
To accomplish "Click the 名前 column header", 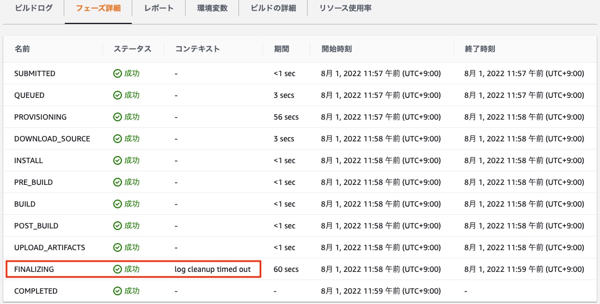I will [x=22, y=49].
